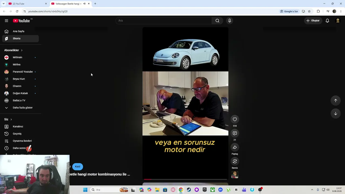Open the Doğan Kabak channel
Viewport: 345px width, 194px height.
point(20,93)
